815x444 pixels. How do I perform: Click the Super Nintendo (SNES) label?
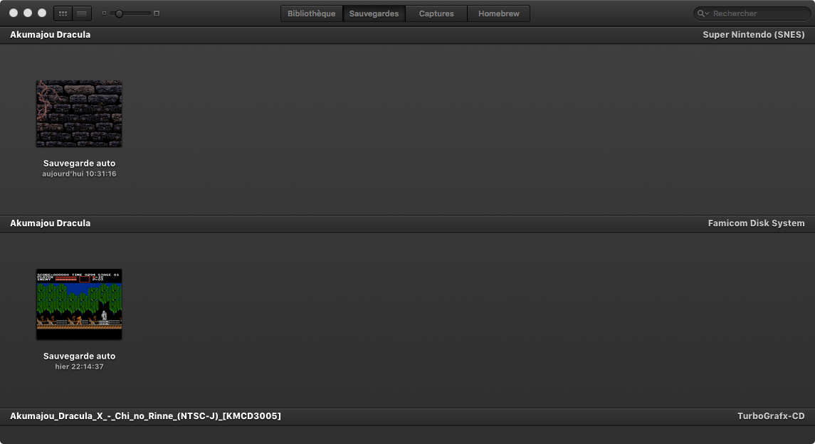(x=754, y=35)
